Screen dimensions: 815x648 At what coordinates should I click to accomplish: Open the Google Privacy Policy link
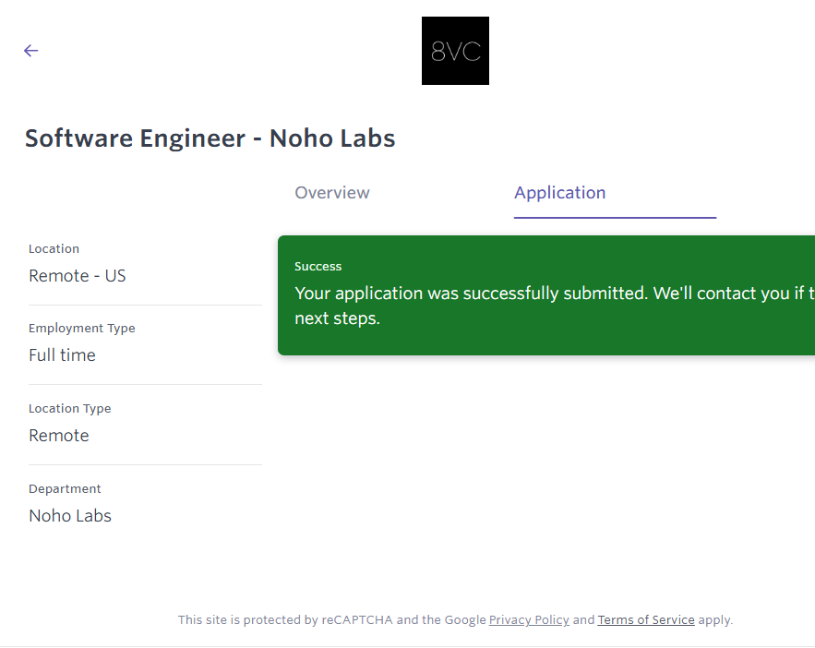(x=529, y=620)
